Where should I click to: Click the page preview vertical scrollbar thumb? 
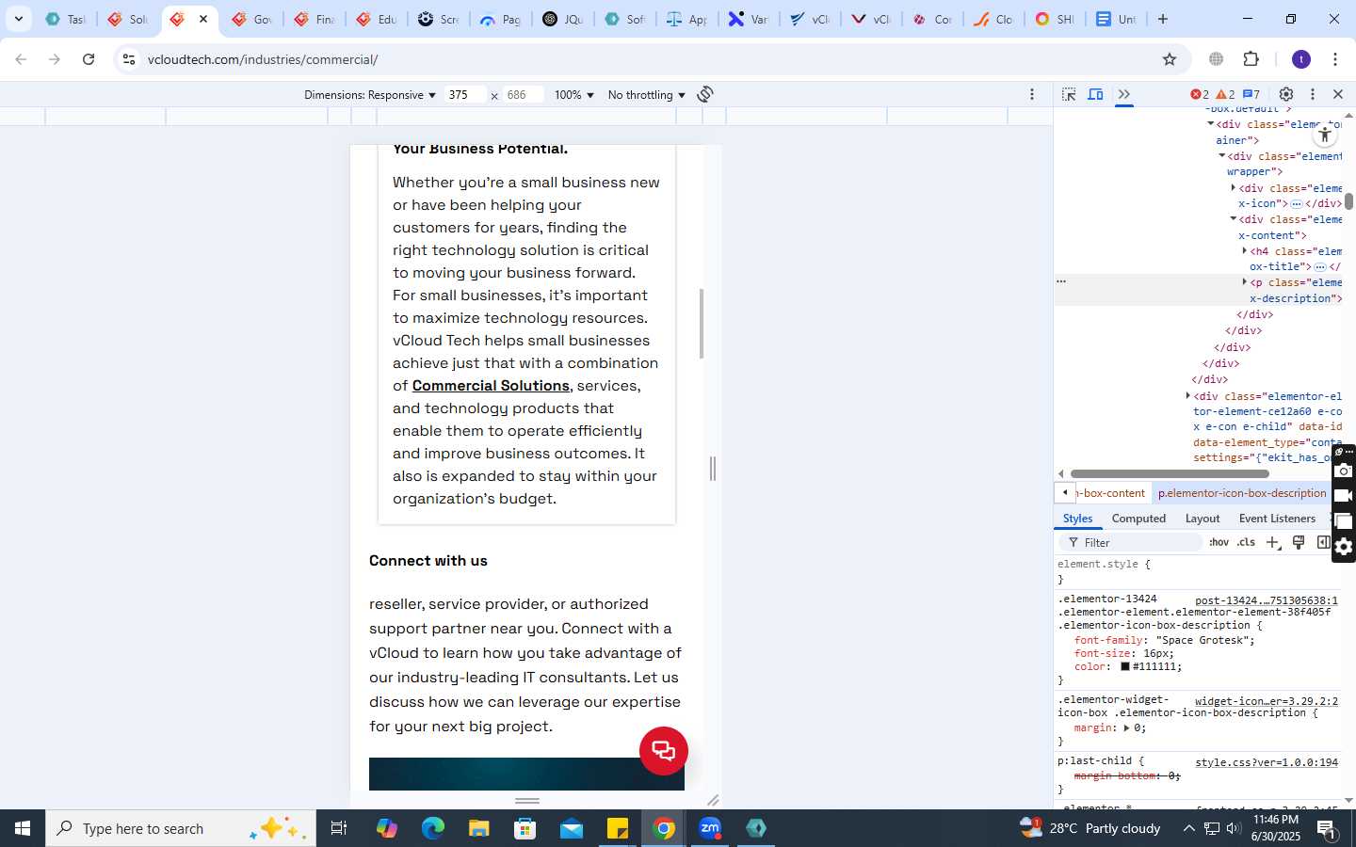pyautogui.click(x=702, y=323)
